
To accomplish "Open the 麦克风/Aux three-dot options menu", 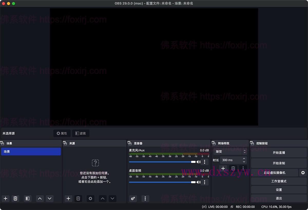I will point(205,162).
